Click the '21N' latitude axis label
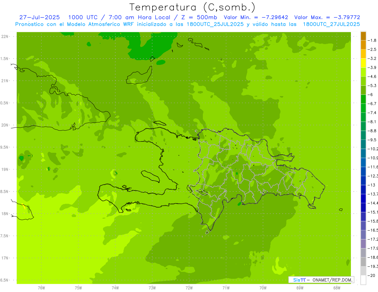 tap(5, 81)
